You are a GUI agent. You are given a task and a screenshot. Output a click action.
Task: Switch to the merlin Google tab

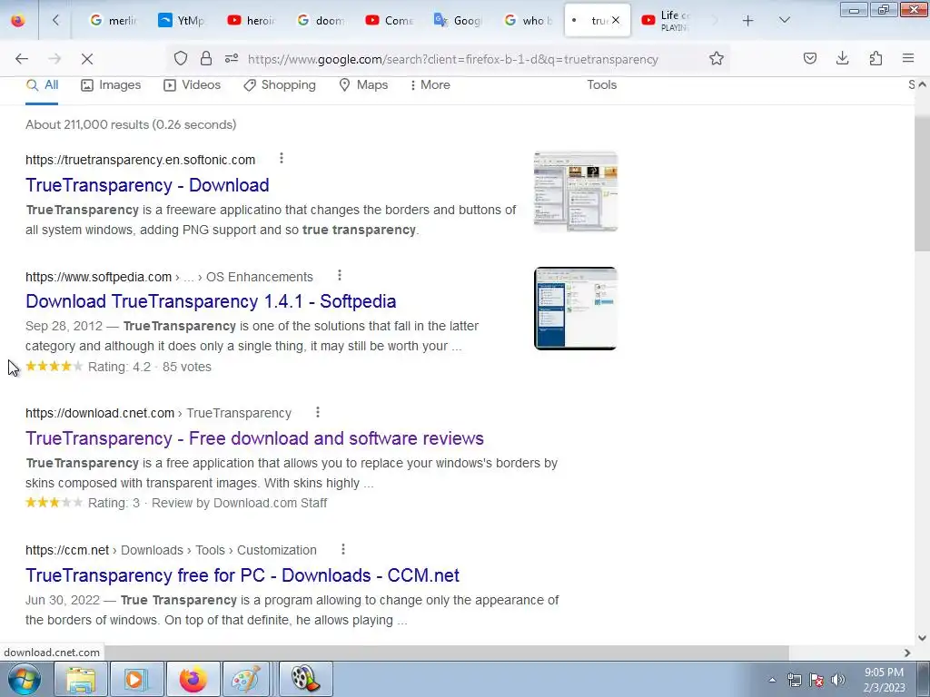113,20
